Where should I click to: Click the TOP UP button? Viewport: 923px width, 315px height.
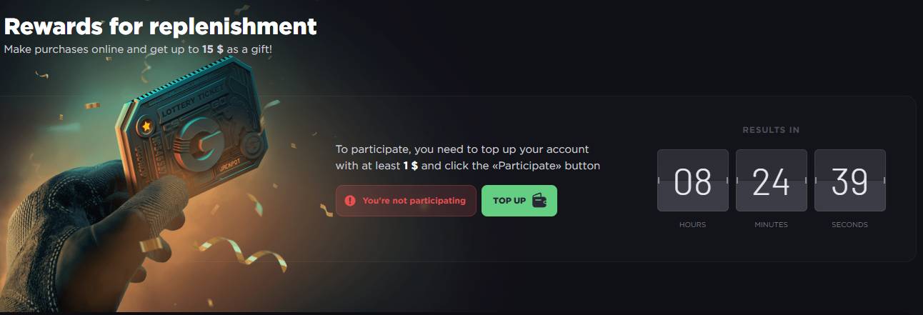pos(519,201)
